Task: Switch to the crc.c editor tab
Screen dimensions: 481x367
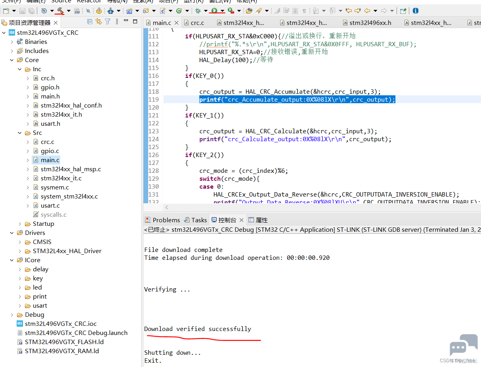Action: [193, 23]
